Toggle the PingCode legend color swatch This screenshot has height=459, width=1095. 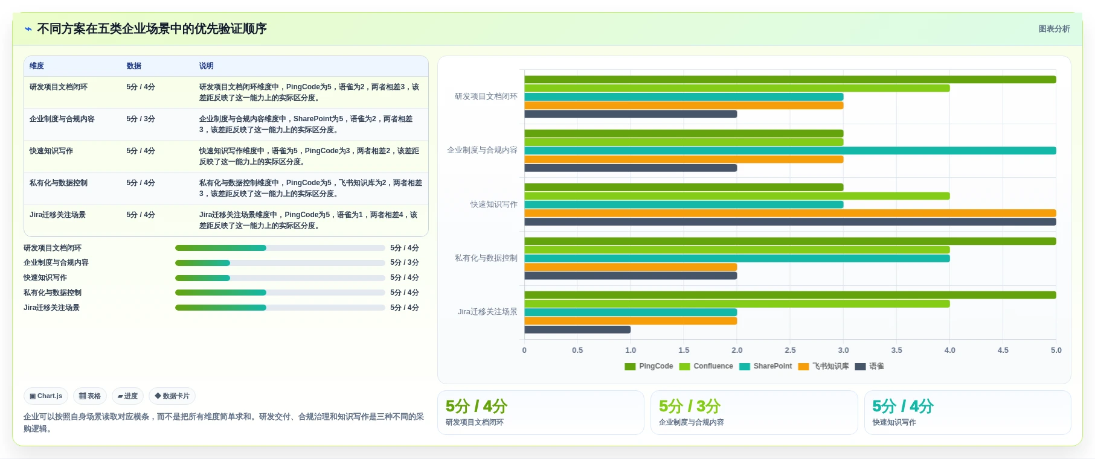point(630,367)
